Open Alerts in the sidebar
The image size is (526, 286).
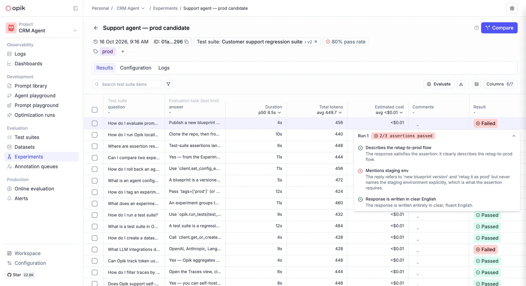pyautogui.click(x=21, y=198)
